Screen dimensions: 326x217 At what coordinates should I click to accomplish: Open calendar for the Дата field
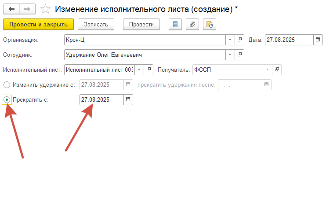click(x=317, y=40)
